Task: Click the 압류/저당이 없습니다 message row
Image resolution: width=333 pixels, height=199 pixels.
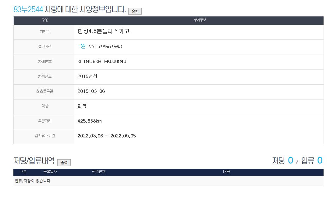Action: (33, 181)
